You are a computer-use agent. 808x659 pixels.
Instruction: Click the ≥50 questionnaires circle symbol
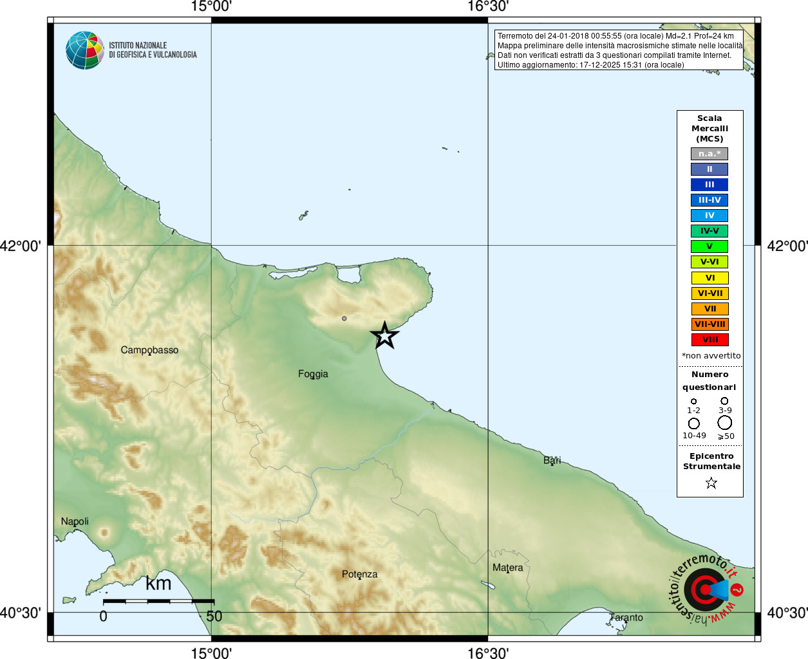[x=725, y=423]
